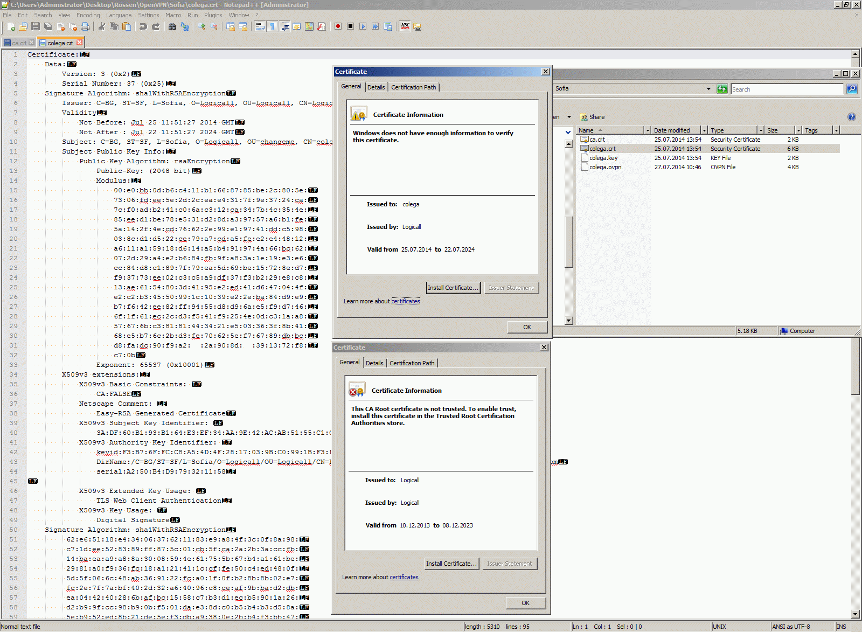Click the Open file toolbar icon
This screenshot has width=862, height=632.
(x=23, y=26)
